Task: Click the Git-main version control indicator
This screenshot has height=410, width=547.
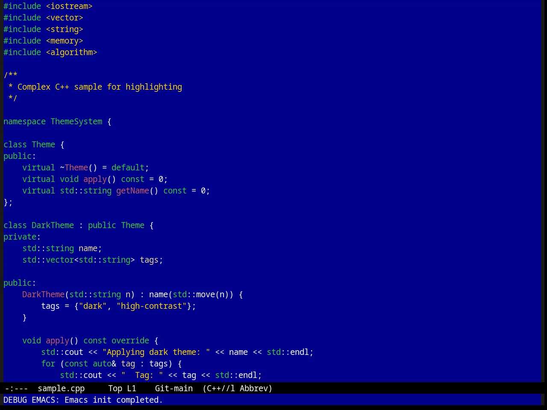Action: [x=174, y=388]
